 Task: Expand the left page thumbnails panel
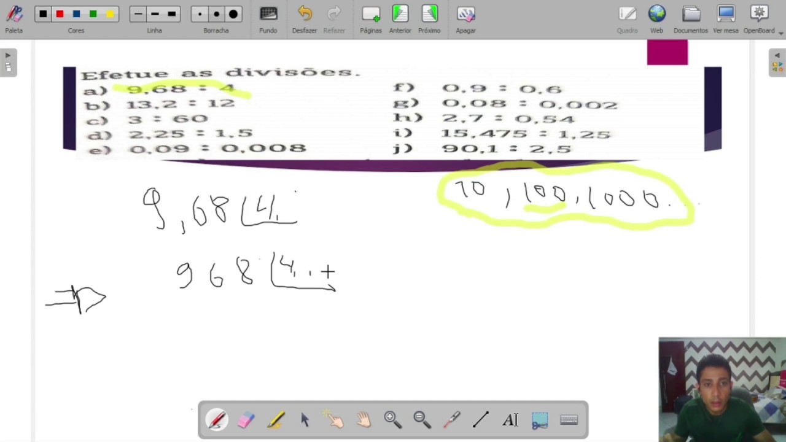tap(8, 62)
